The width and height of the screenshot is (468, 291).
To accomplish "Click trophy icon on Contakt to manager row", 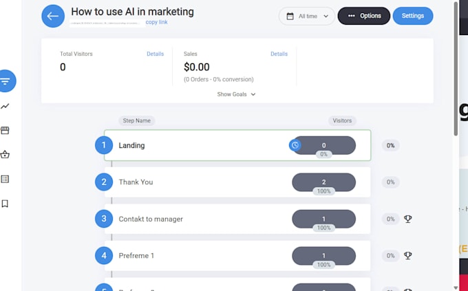I will 407,219.
